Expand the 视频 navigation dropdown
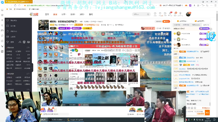This screenshot has width=218, height=122. click(73, 14)
